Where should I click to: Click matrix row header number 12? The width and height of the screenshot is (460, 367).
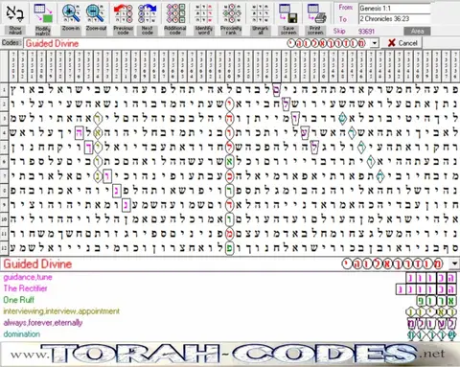4,247
